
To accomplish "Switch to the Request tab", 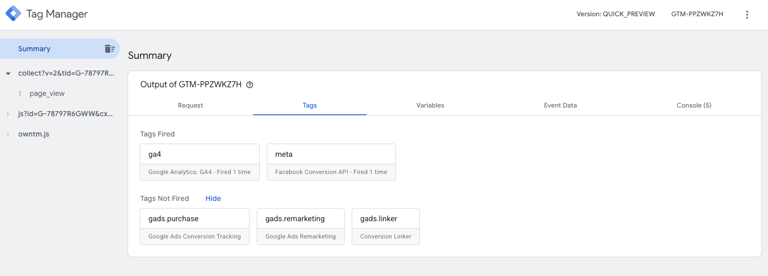I will point(191,106).
